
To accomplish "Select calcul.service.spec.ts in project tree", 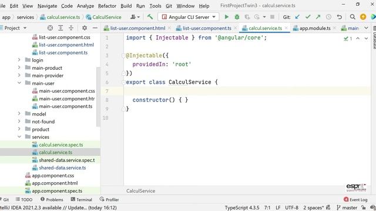I will point(61,145).
